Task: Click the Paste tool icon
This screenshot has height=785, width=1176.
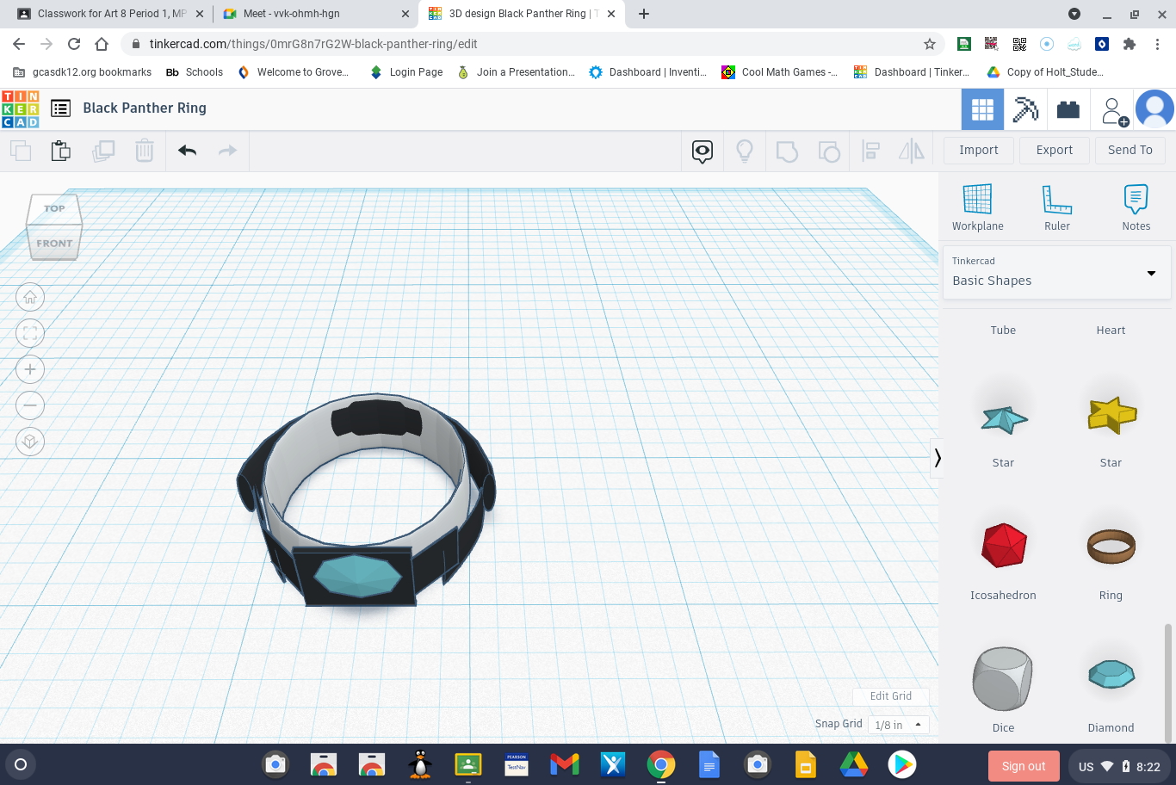Action: click(61, 151)
